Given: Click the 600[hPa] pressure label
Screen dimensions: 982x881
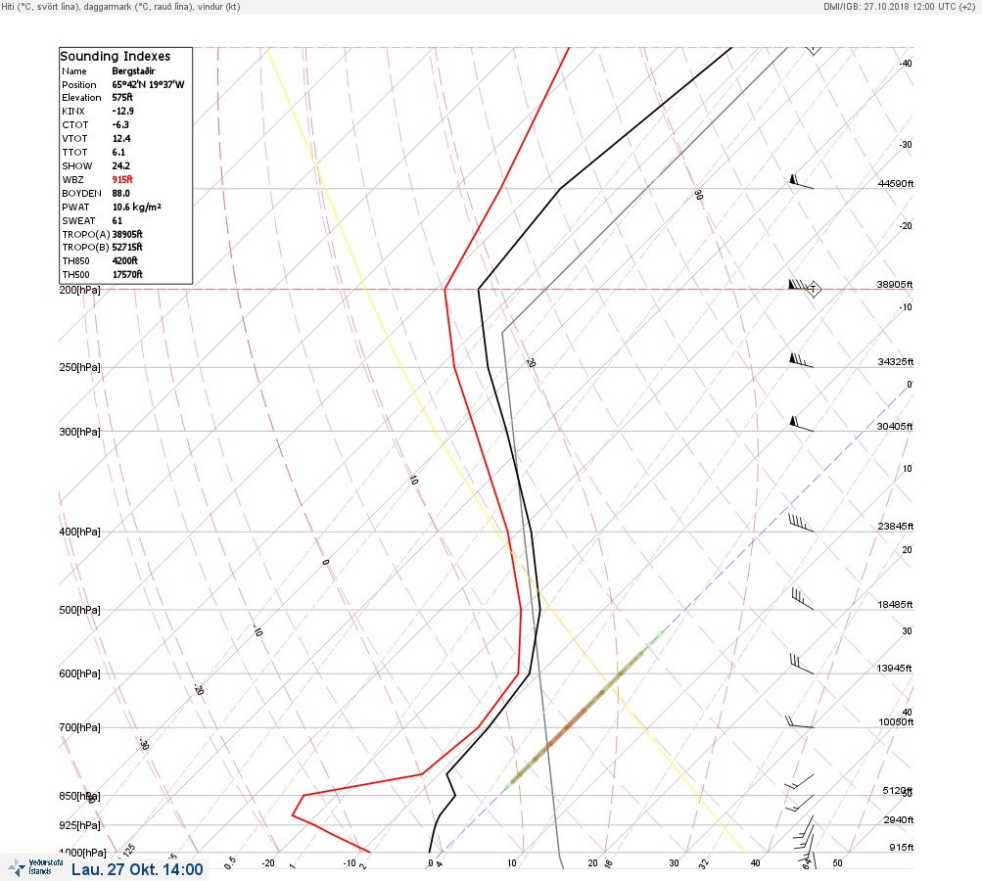Looking at the screenshot, I should 79,673.
